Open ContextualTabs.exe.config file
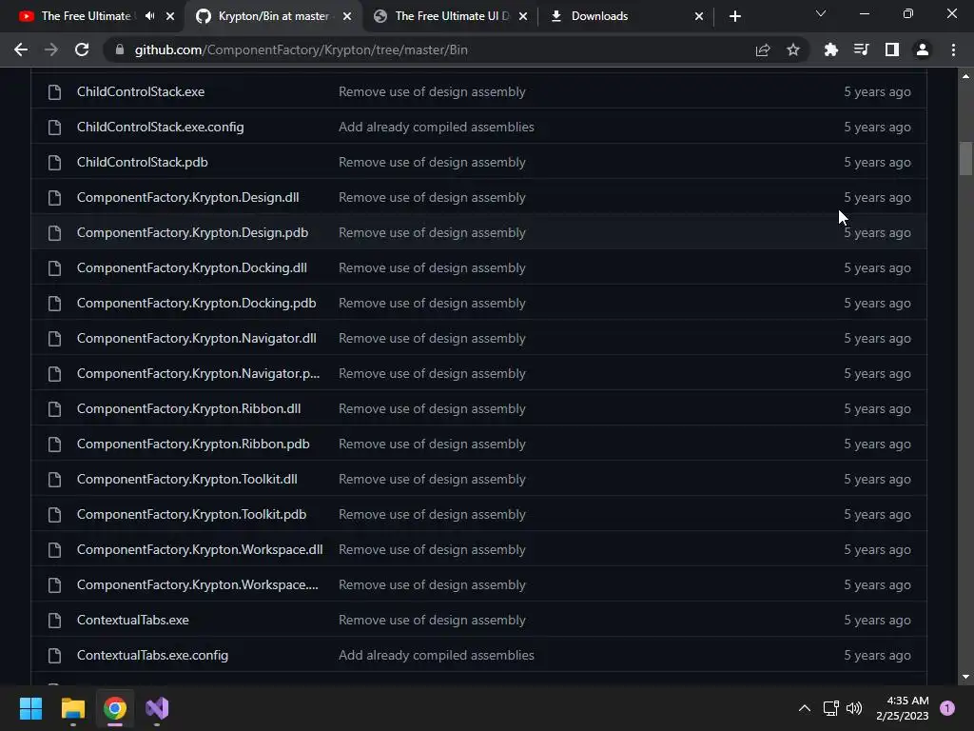 coord(152,655)
